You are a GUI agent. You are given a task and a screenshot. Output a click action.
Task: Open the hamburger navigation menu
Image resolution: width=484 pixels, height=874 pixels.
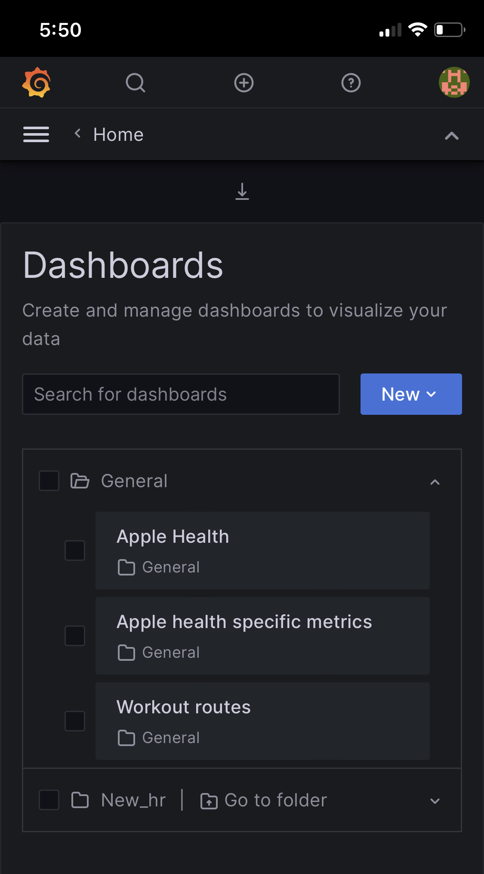coord(36,134)
